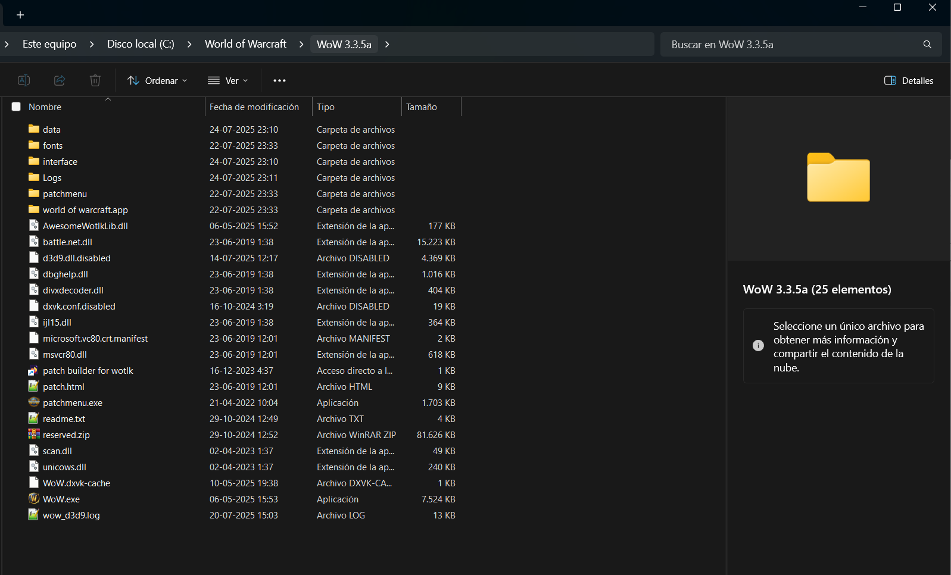Click the patch builder for wotlk shortcut icon
The image size is (951, 575).
point(33,370)
